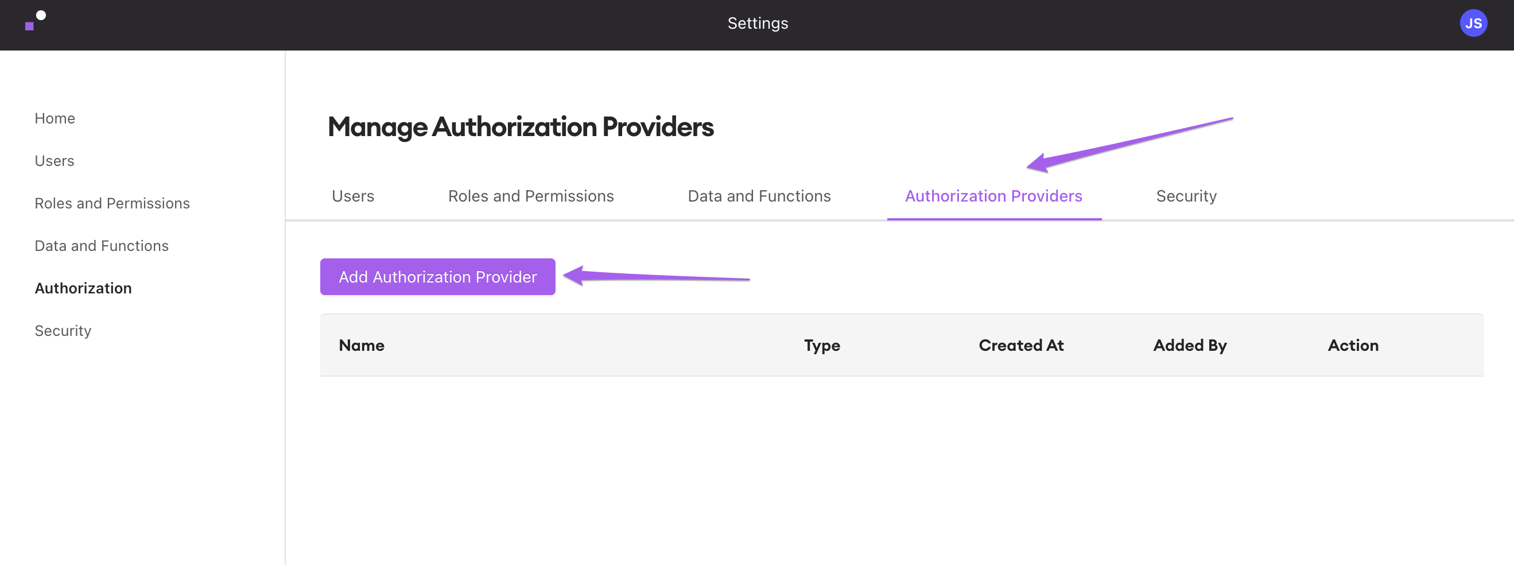The width and height of the screenshot is (1514, 565).
Task: Click the Action column header
Action: click(1353, 345)
